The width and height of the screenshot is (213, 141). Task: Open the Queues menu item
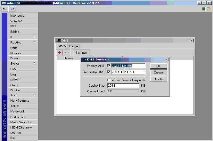click(22, 53)
